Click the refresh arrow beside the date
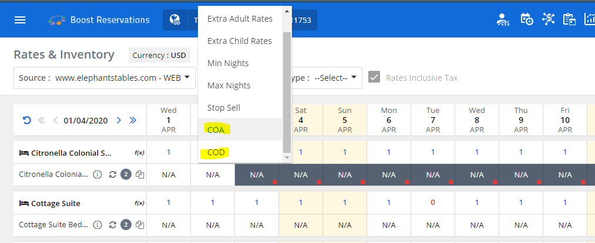The height and width of the screenshot is (243, 595). 26,121
